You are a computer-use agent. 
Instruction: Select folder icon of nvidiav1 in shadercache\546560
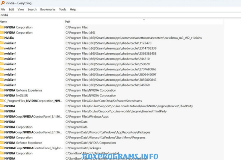pyautogui.click(x=2, y=85)
